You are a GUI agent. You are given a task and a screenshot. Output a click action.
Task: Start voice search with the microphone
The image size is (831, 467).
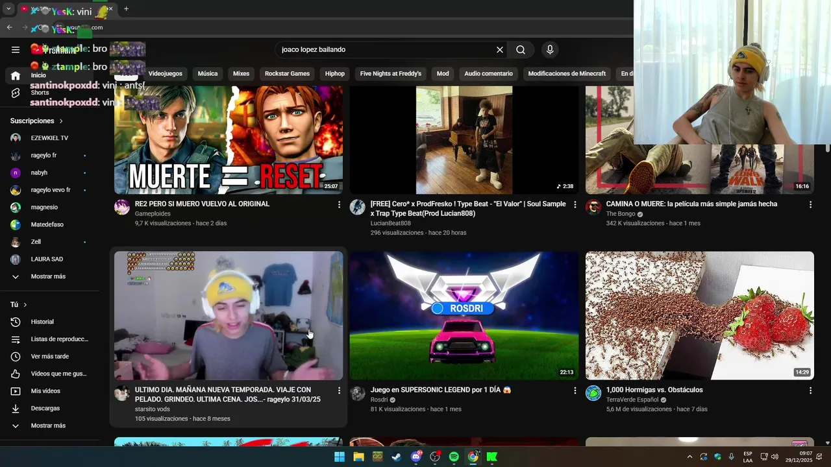point(550,50)
